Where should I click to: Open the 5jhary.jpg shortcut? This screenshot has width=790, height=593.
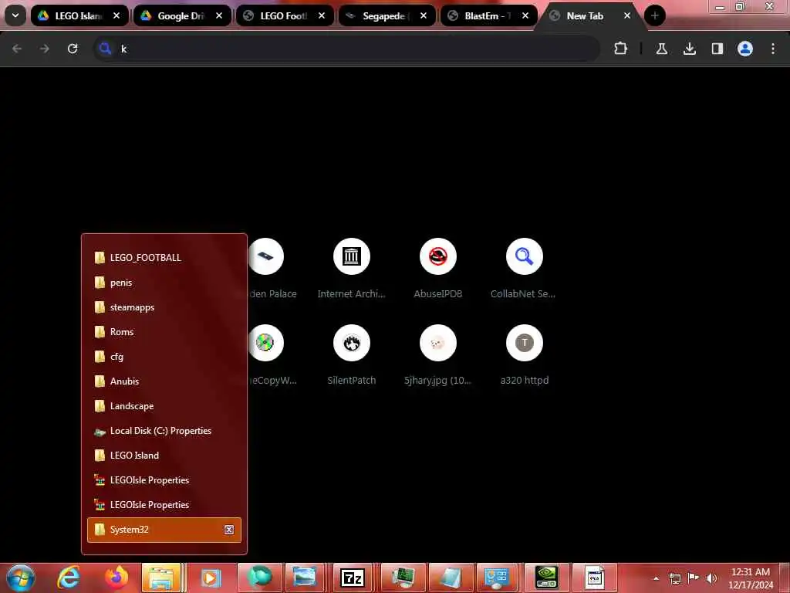(438, 356)
